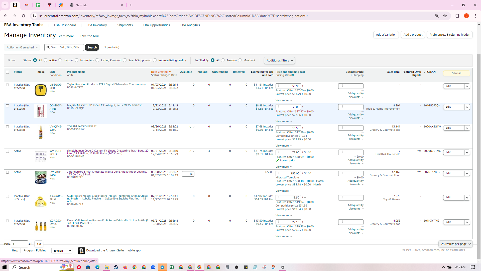Open the browser zoom magnifier icon
The width and height of the screenshot is (481, 271).
point(437,16)
